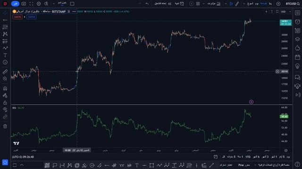This screenshot has width=302, height=169.
Task: Toggle the magnet snap mode
Action: [5, 88]
